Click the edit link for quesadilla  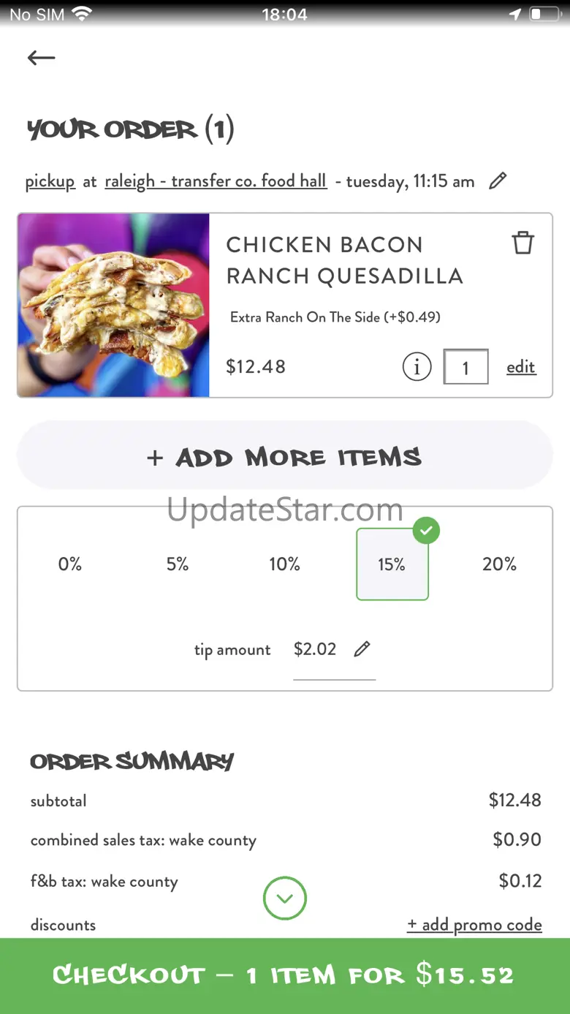[x=521, y=367]
